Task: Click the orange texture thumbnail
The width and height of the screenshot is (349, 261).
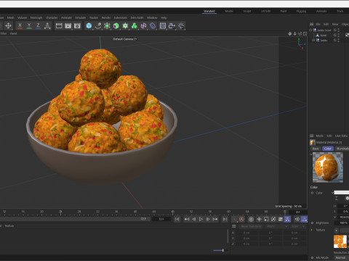Action: (340, 241)
